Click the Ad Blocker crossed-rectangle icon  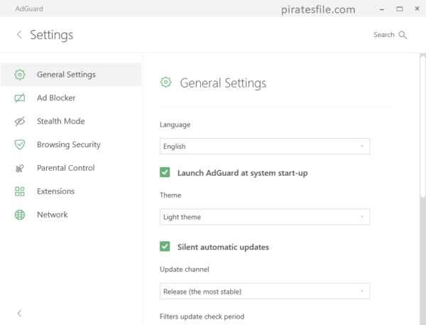point(20,98)
